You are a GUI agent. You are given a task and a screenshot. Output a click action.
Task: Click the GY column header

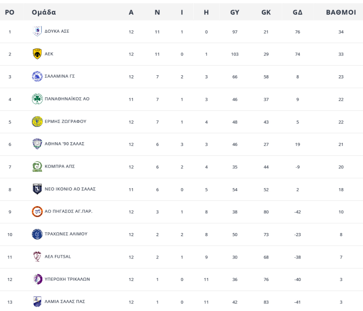point(235,12)
